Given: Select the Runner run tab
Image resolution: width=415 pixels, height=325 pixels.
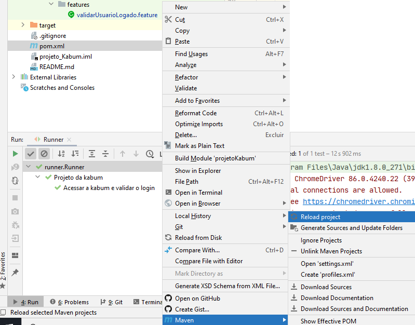Looking at the screenshot, I should click(x=53, y=140).
